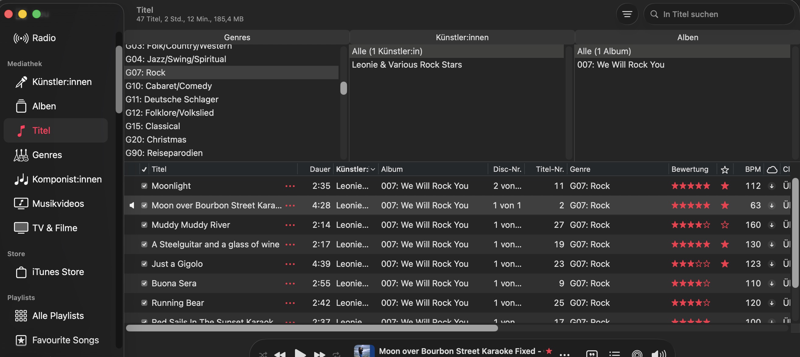This screenshot has height=357, width=800.
Task: Select artist Leonie & Various Rock Stars
Action: (406, 65)
